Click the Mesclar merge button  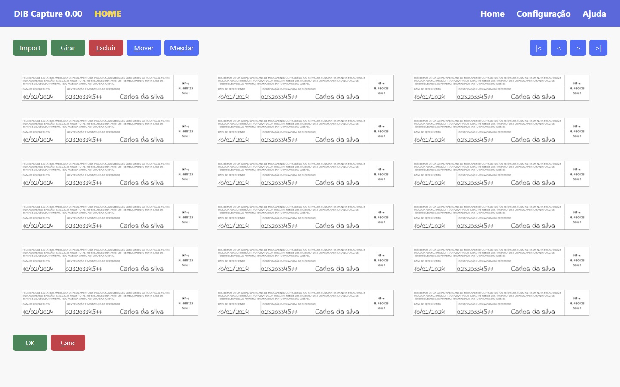(x=182, y=48)
